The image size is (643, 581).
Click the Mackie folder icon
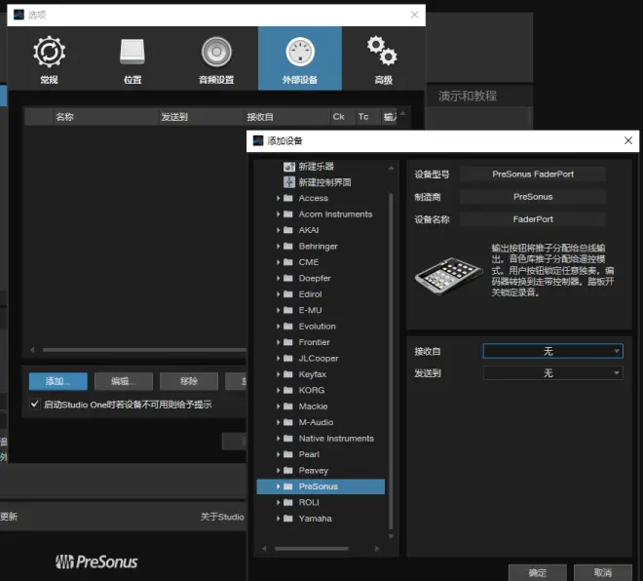tap(288, 407)
